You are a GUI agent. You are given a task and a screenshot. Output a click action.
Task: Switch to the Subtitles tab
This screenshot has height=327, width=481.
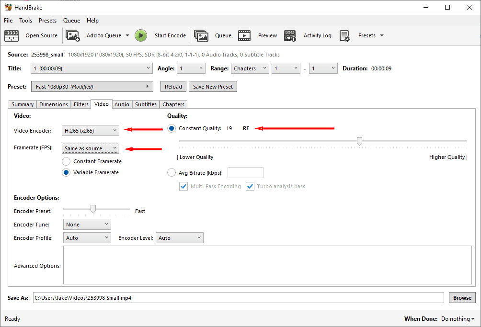pos(146,104)
